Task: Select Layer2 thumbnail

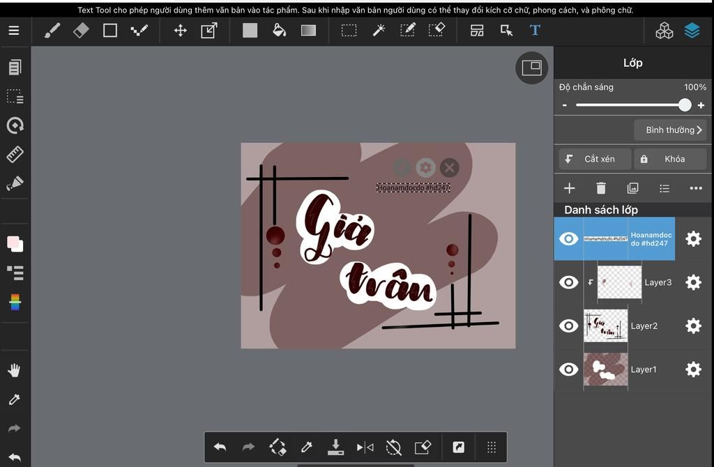Action: (606, 326)
